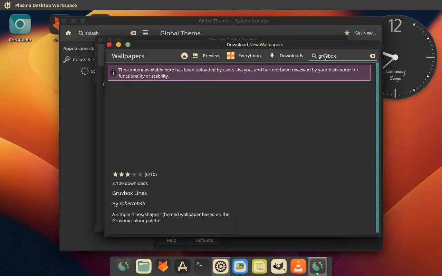
Task: Click the Preview view mode button
Action: coord(206,56)
